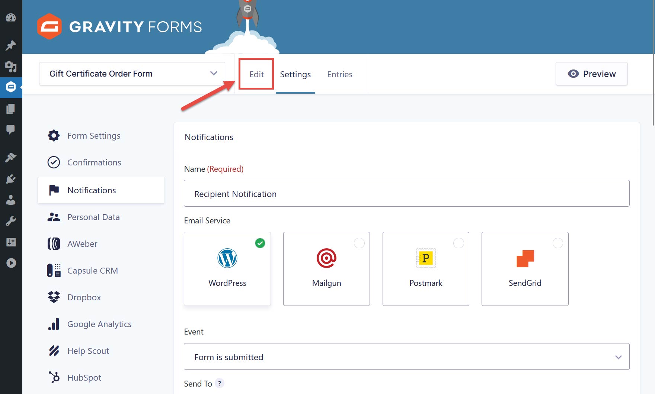Open the Appearance brush sidebar icon
Image resolution: width=655 pixels, height=394 pixels.
point(11,157)
